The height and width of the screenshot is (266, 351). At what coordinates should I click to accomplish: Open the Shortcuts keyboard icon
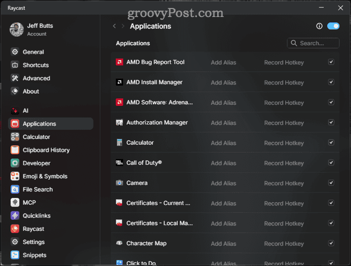point(15,65)
